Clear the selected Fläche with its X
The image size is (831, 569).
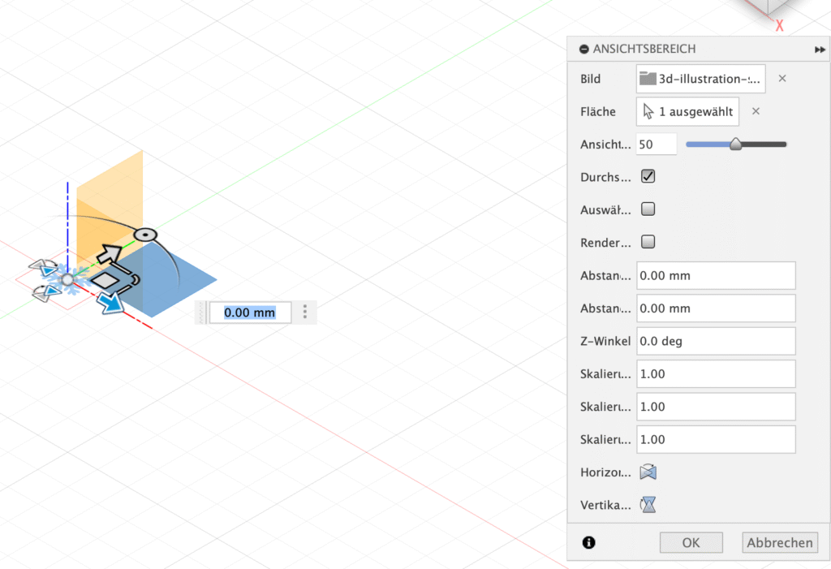(756, 111)
